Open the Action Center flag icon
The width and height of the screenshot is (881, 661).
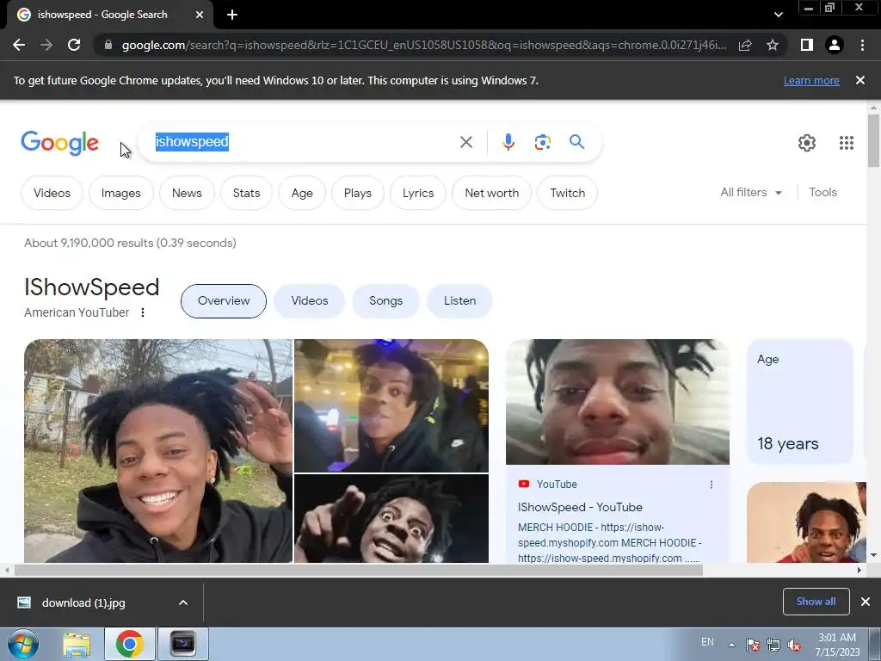point(753,645)
